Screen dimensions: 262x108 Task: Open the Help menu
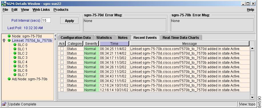251,10
